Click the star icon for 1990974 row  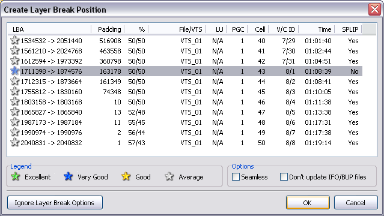[14, 133]
